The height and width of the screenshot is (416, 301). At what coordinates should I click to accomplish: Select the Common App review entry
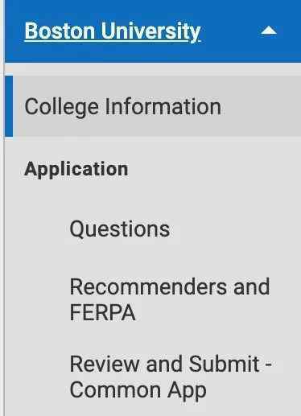point(171,377)
